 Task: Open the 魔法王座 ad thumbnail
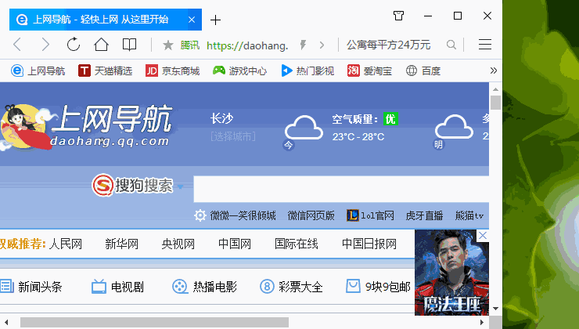[451, 273]
